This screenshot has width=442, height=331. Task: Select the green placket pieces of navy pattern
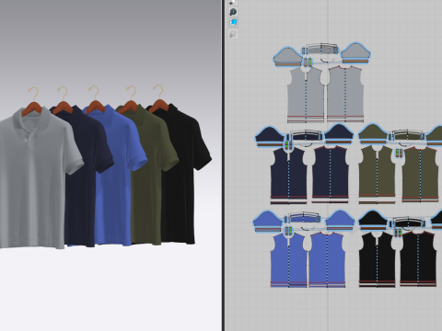point(288,145)
